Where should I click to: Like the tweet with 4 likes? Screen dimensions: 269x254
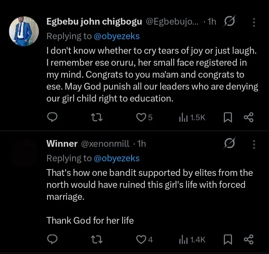pos(141,239)
